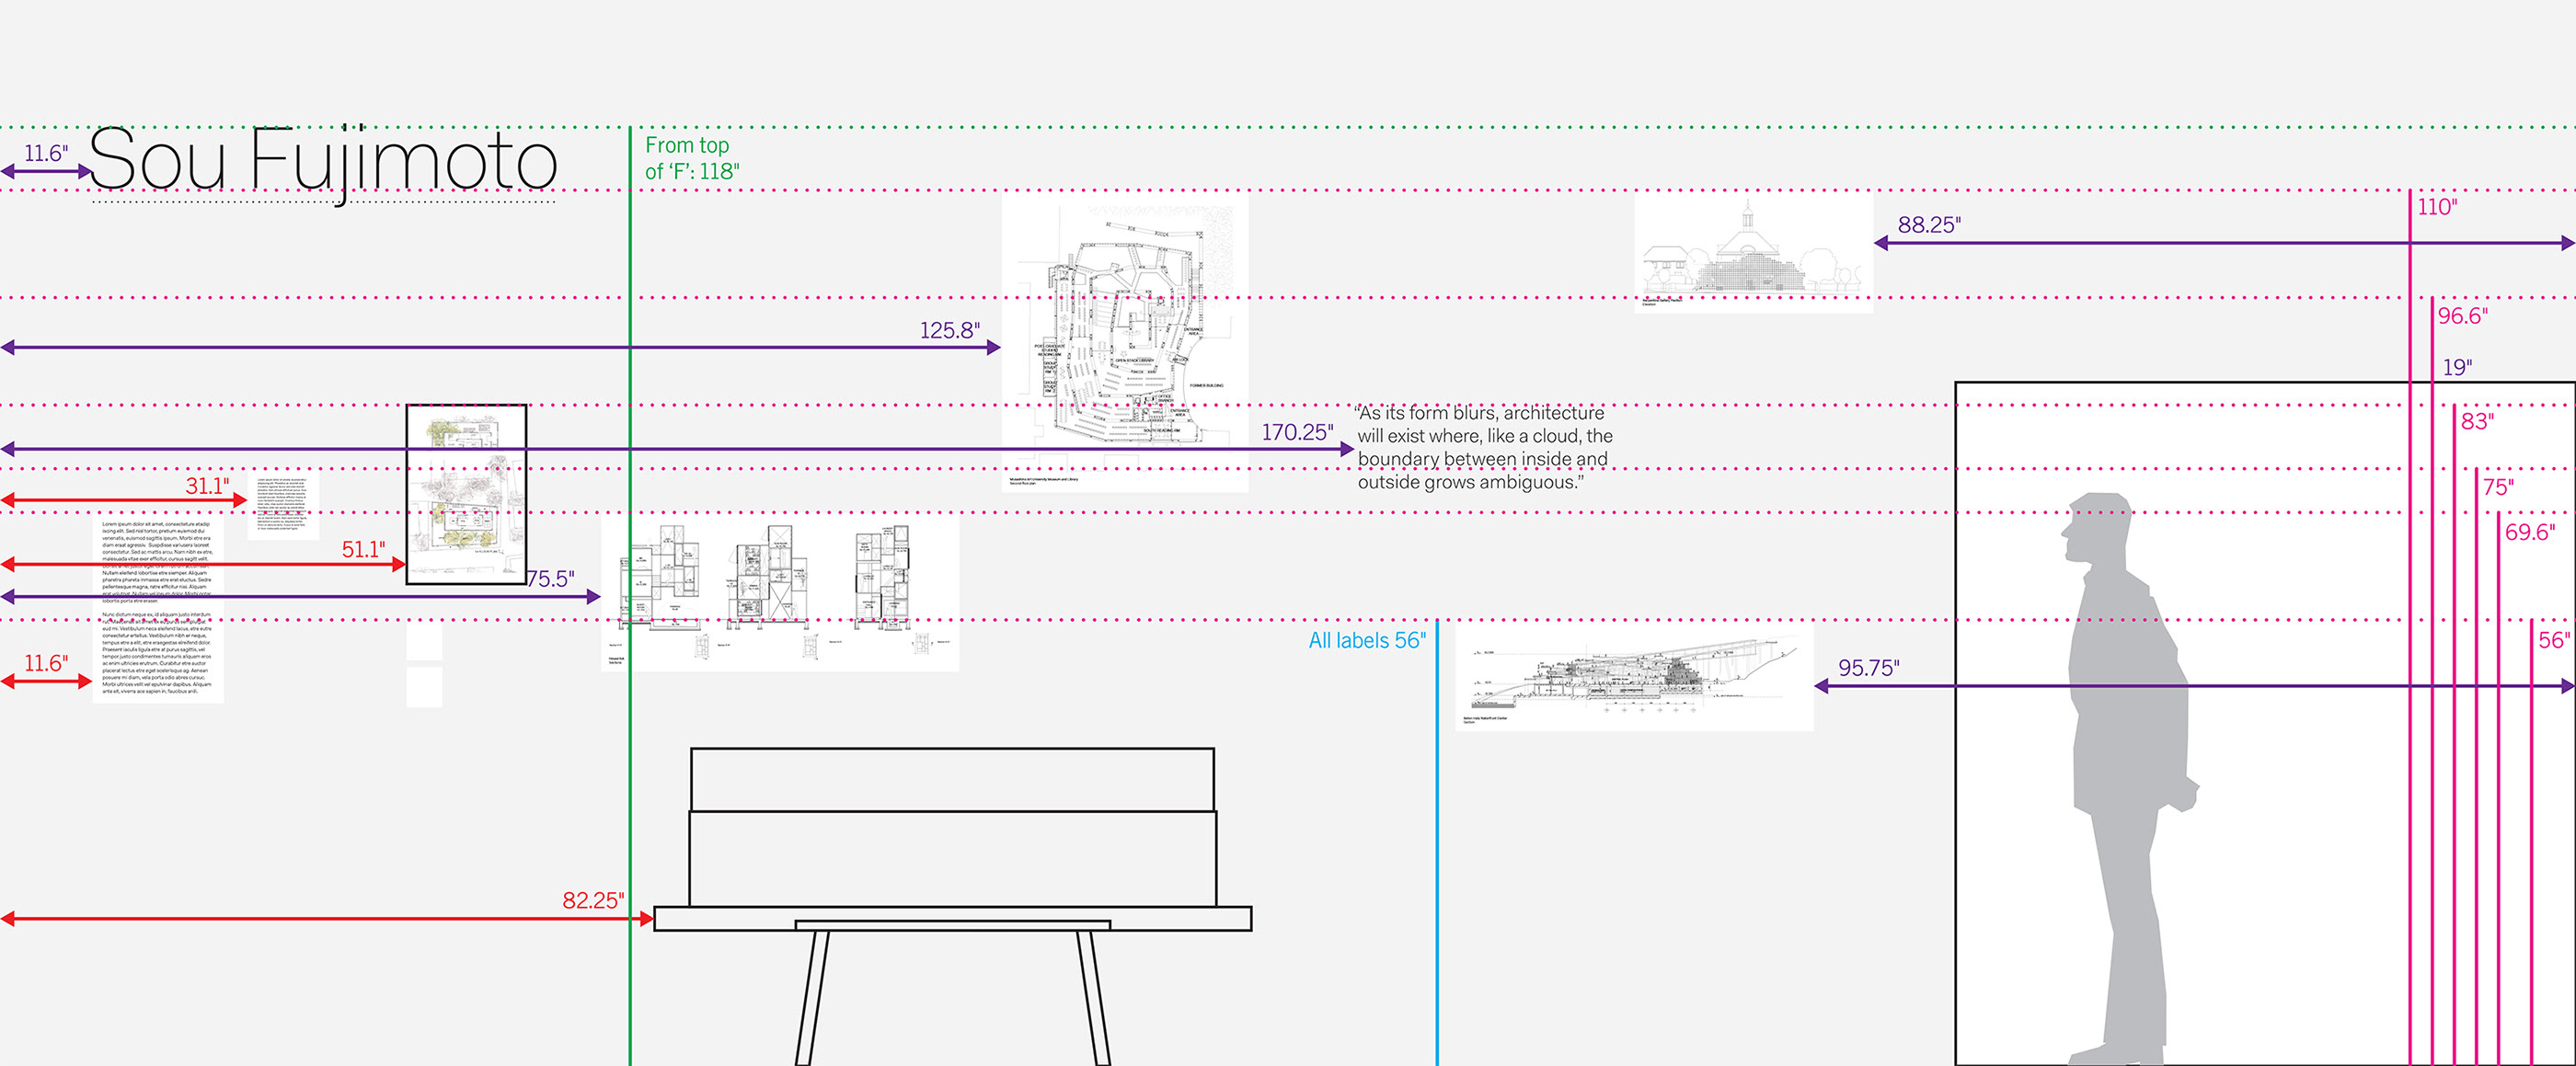Click the Sou Fujimoto title text
The height and width of the screenshot is (1066, 2576).
click(x=322, y=160)
